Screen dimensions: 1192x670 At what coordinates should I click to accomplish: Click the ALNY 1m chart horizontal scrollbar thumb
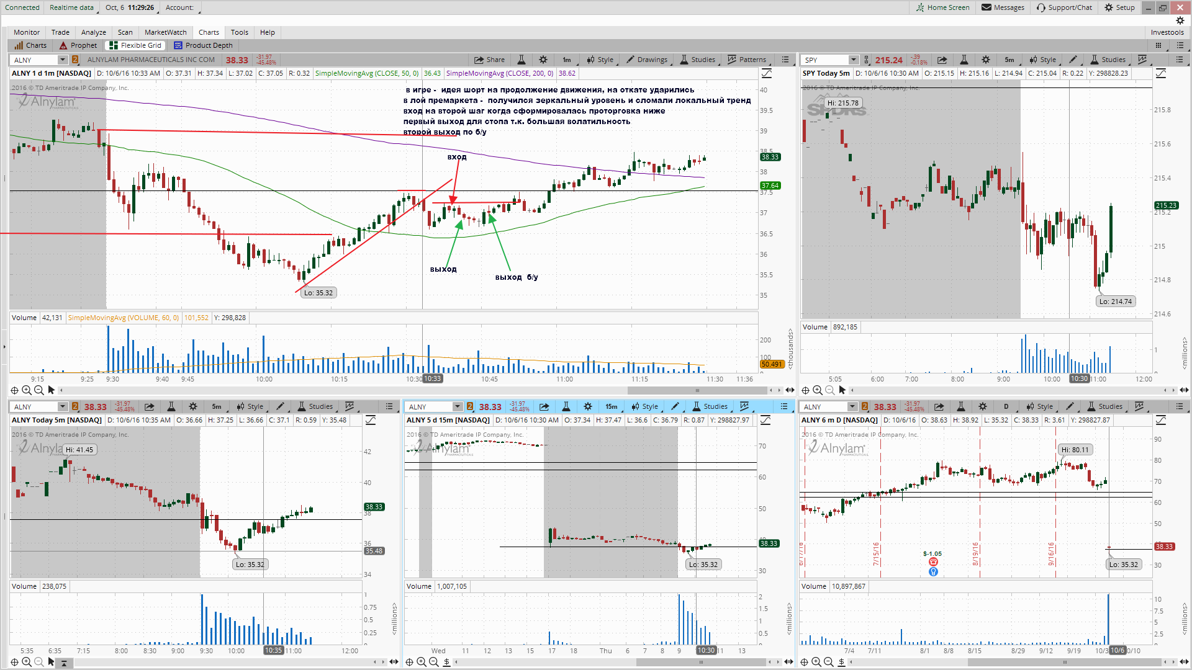point(697,390)
